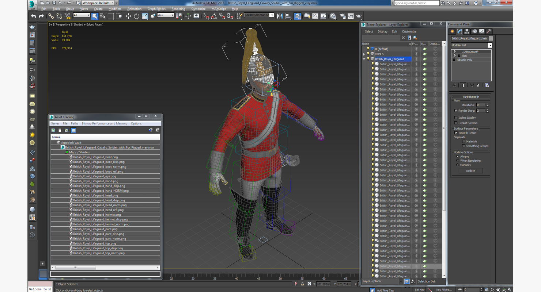Enable the Explicit Normals checkbox
Image resolution: width=541 pixels, height=292 pixels.
point(456,123)
